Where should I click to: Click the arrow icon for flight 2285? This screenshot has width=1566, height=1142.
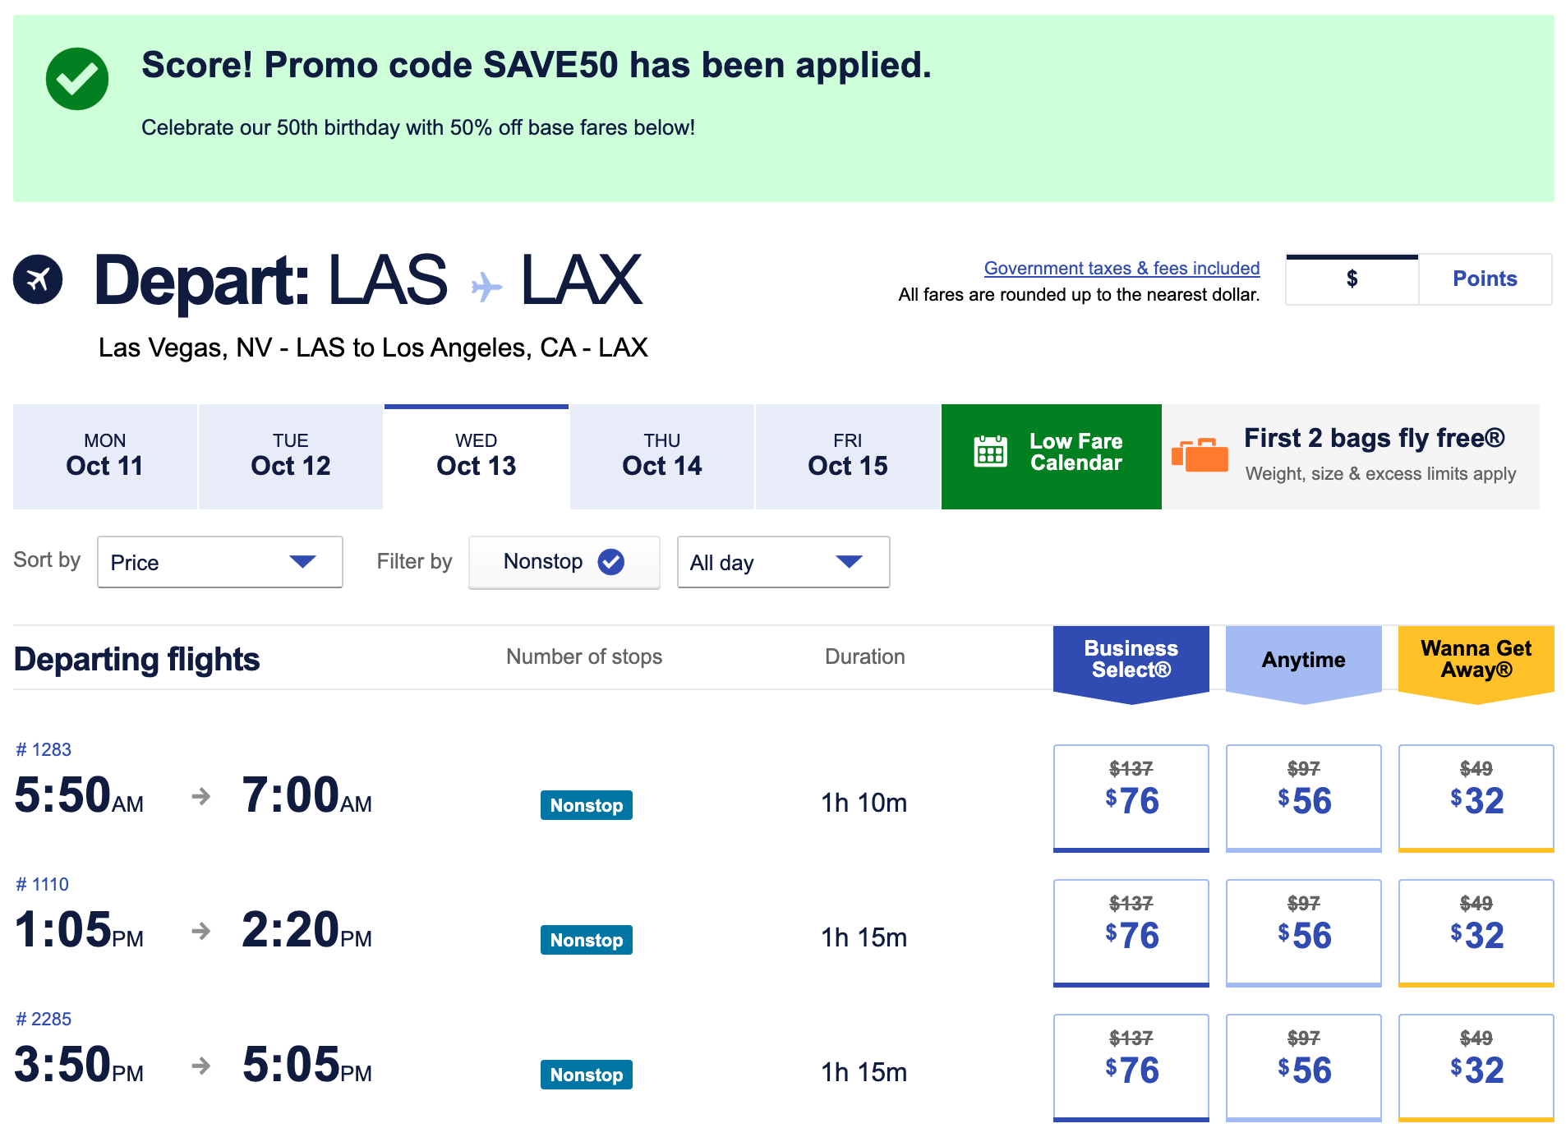[x=201, y=1066]
